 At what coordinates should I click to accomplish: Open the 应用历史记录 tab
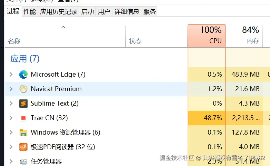(x=59, y=12)
